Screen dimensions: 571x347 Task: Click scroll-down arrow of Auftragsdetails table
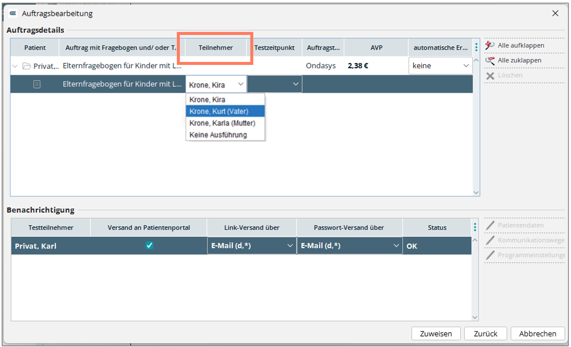point(476,193)
